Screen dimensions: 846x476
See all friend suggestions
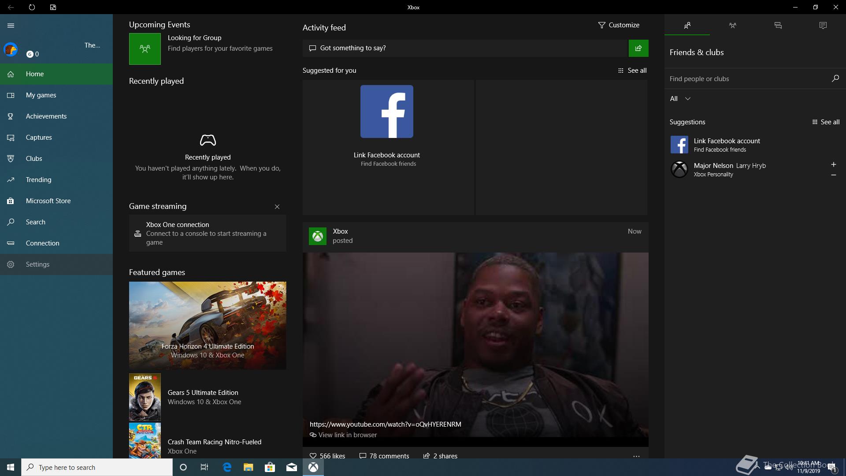(826, 122)
